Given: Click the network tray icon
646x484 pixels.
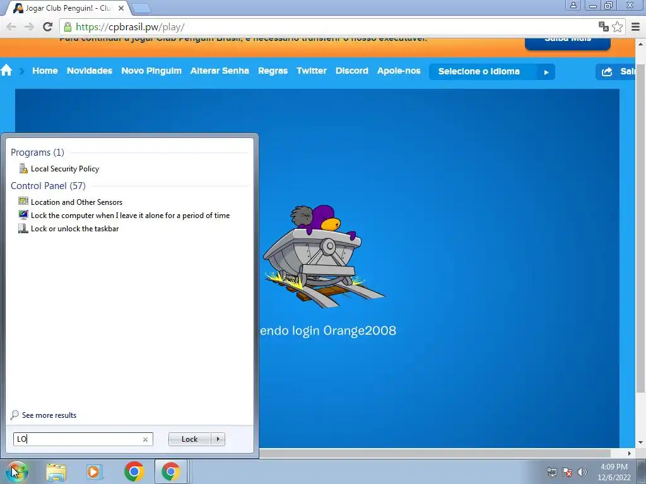Looking at the screenshot, I should (x=551, y=472).
